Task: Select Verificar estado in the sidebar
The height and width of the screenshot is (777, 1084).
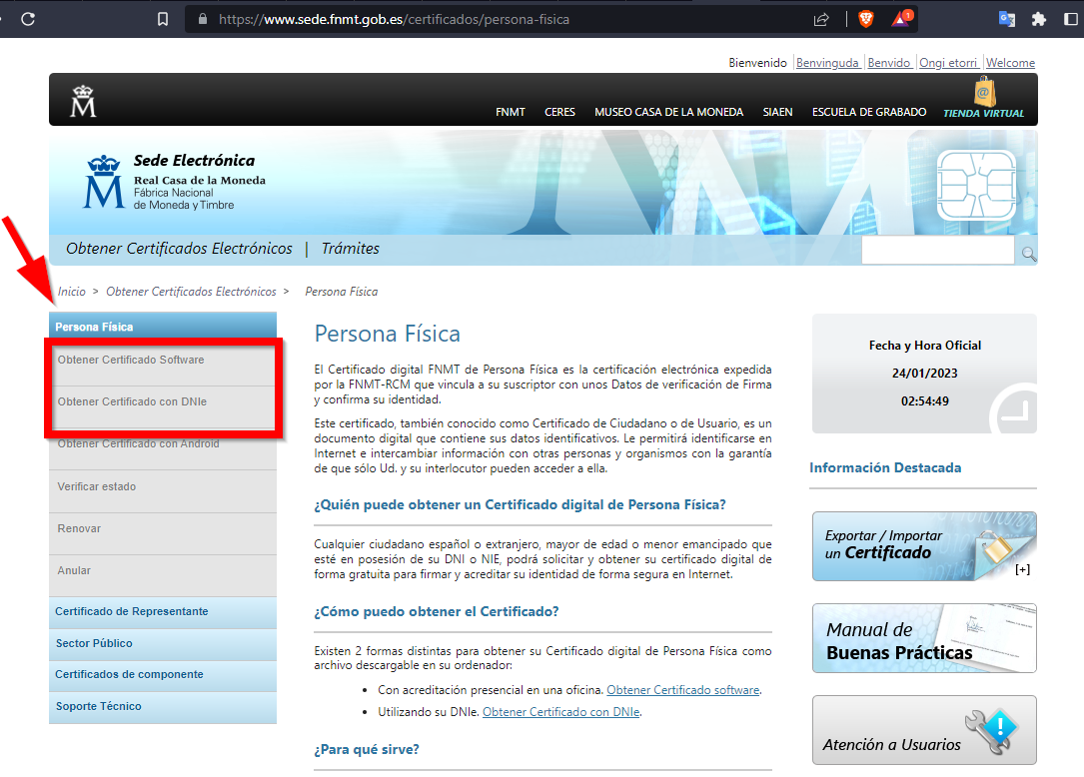Action: click(97, 486)
